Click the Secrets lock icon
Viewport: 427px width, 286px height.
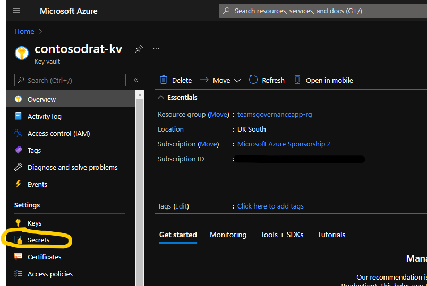coord(18,240)
